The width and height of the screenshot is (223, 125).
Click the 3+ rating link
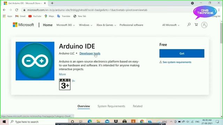pos(74,81)
